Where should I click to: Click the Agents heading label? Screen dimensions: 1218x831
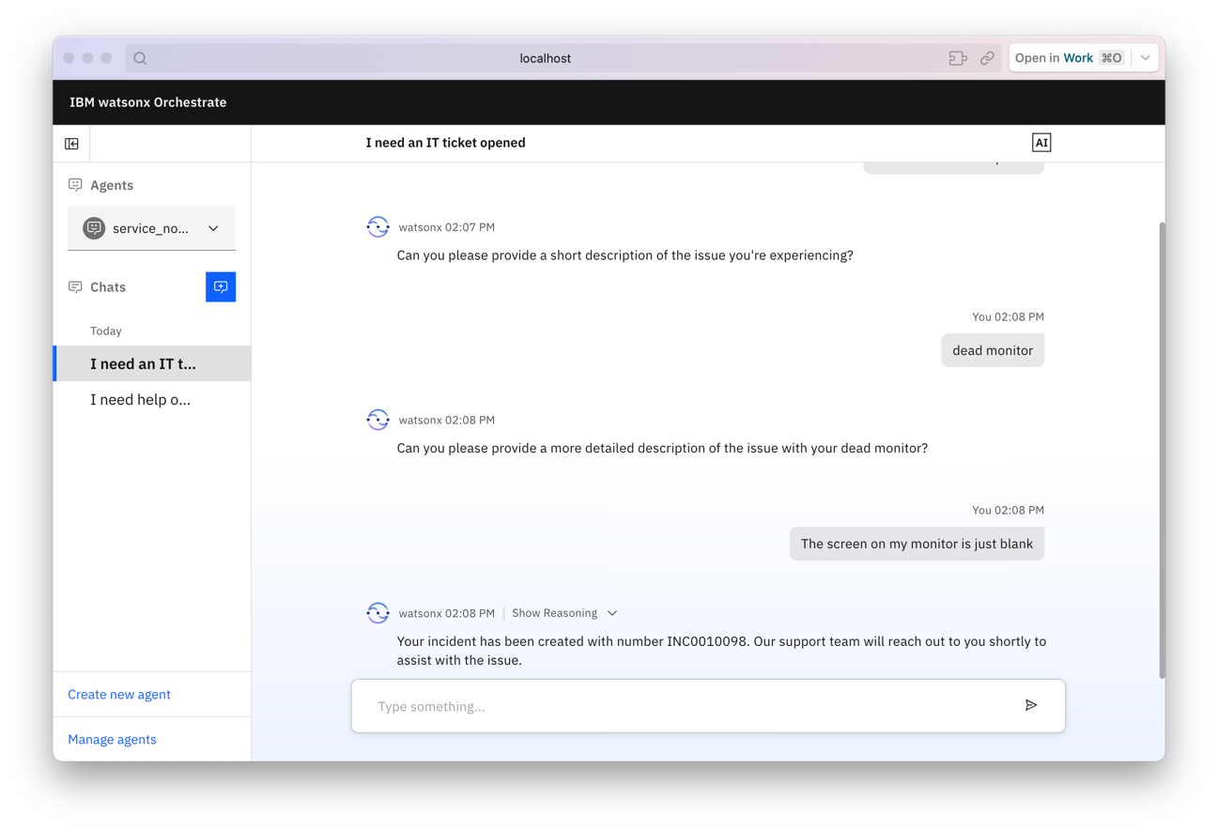(x=112, y=185)
